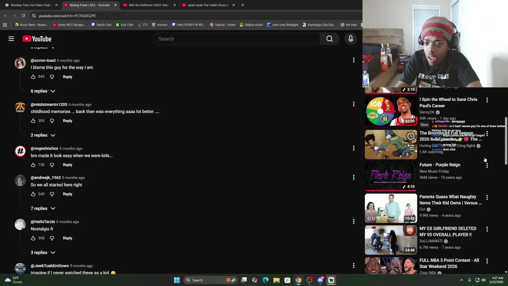
Task: Open Purple Reign video thumbnail
Action: coord(391,176)
